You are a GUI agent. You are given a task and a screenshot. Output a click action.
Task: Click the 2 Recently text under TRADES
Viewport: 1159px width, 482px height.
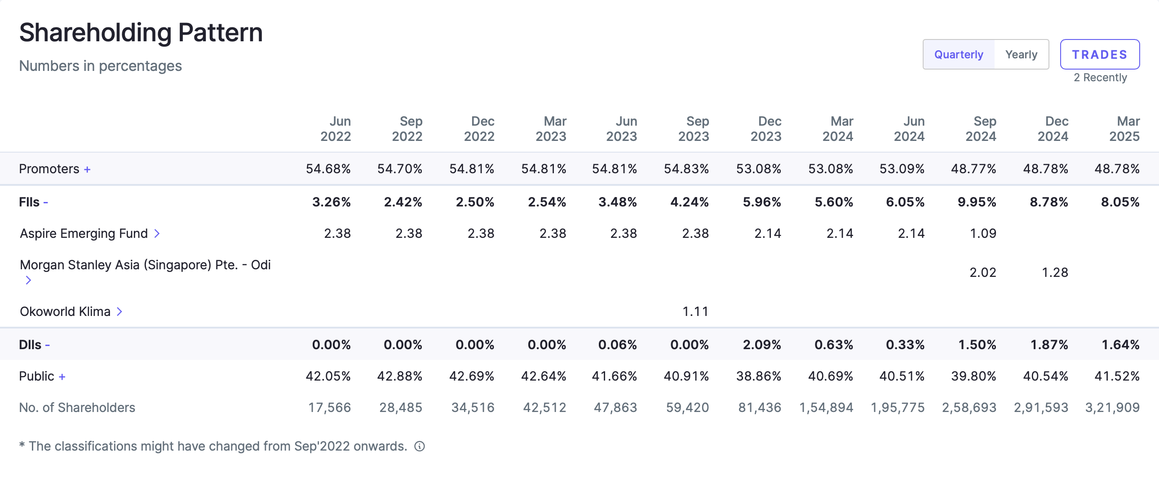click(x=1100, y=77)
